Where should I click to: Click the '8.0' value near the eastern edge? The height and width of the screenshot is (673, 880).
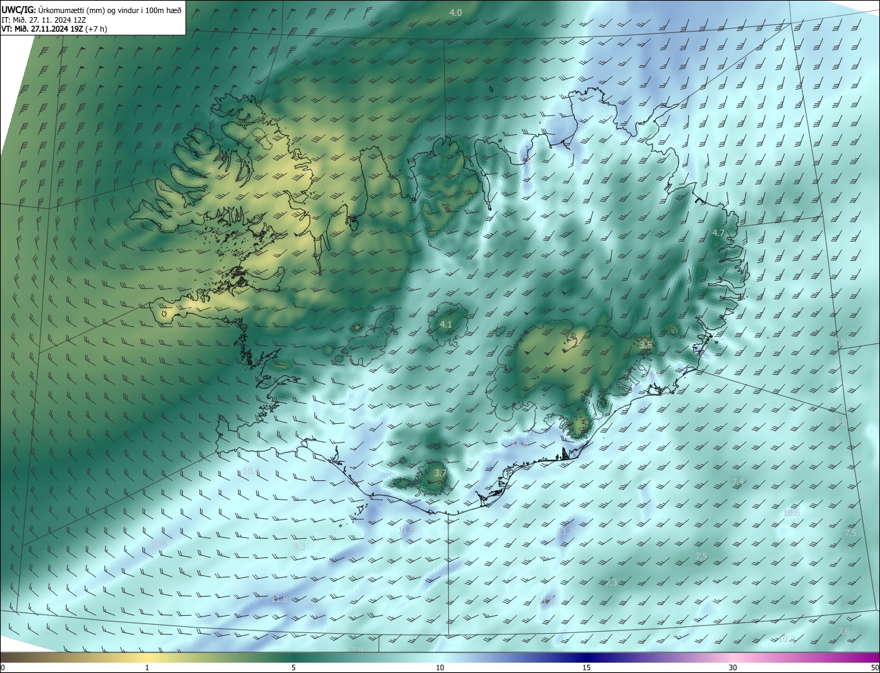tap(841, 421)
